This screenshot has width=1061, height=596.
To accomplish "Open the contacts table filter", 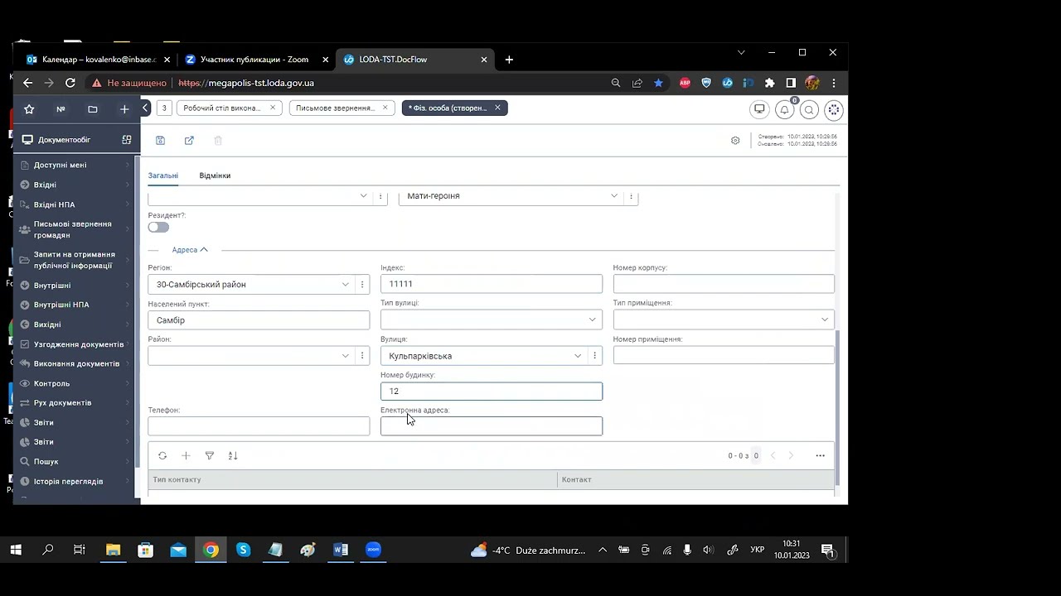I will pos(210,455).
